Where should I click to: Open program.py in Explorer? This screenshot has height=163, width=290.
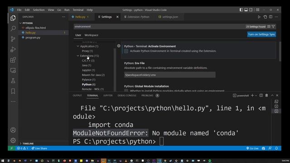33,38
